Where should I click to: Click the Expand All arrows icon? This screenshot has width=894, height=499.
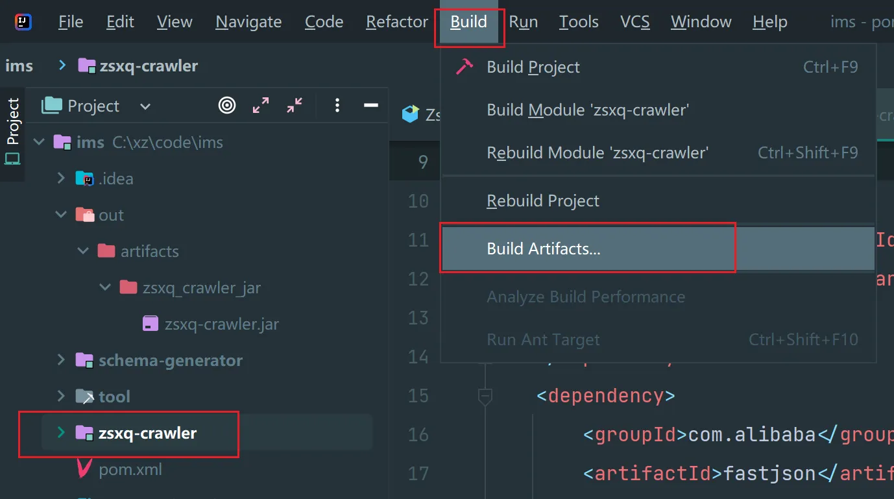click(x=261, y=105)
